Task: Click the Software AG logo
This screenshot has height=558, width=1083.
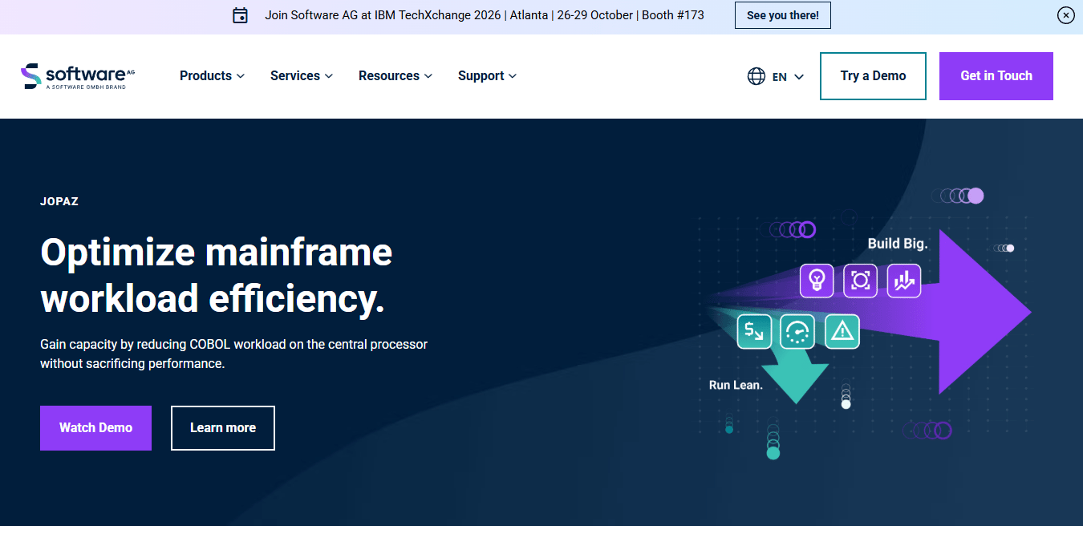Action: 78,75
